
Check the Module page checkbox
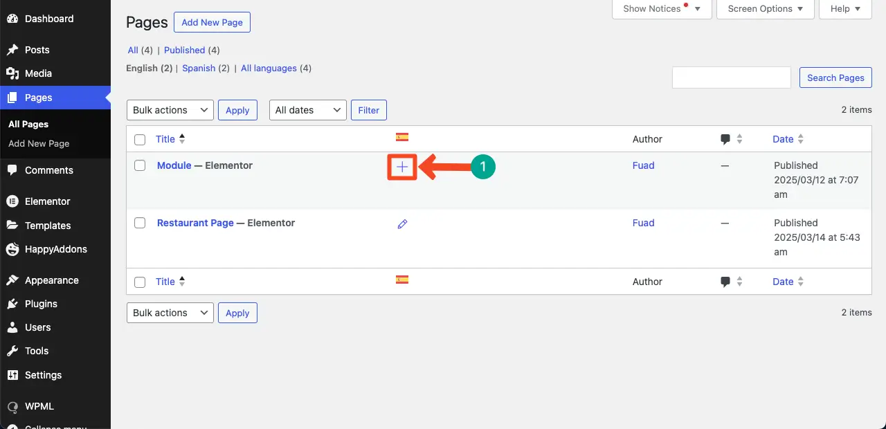pos(140,165)
